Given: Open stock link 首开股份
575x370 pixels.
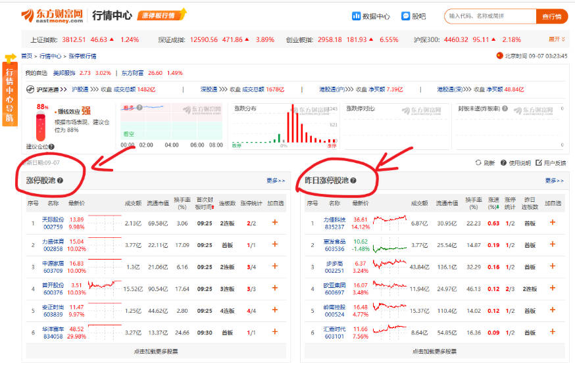Looking at the screenshot, I should point(53,285).
